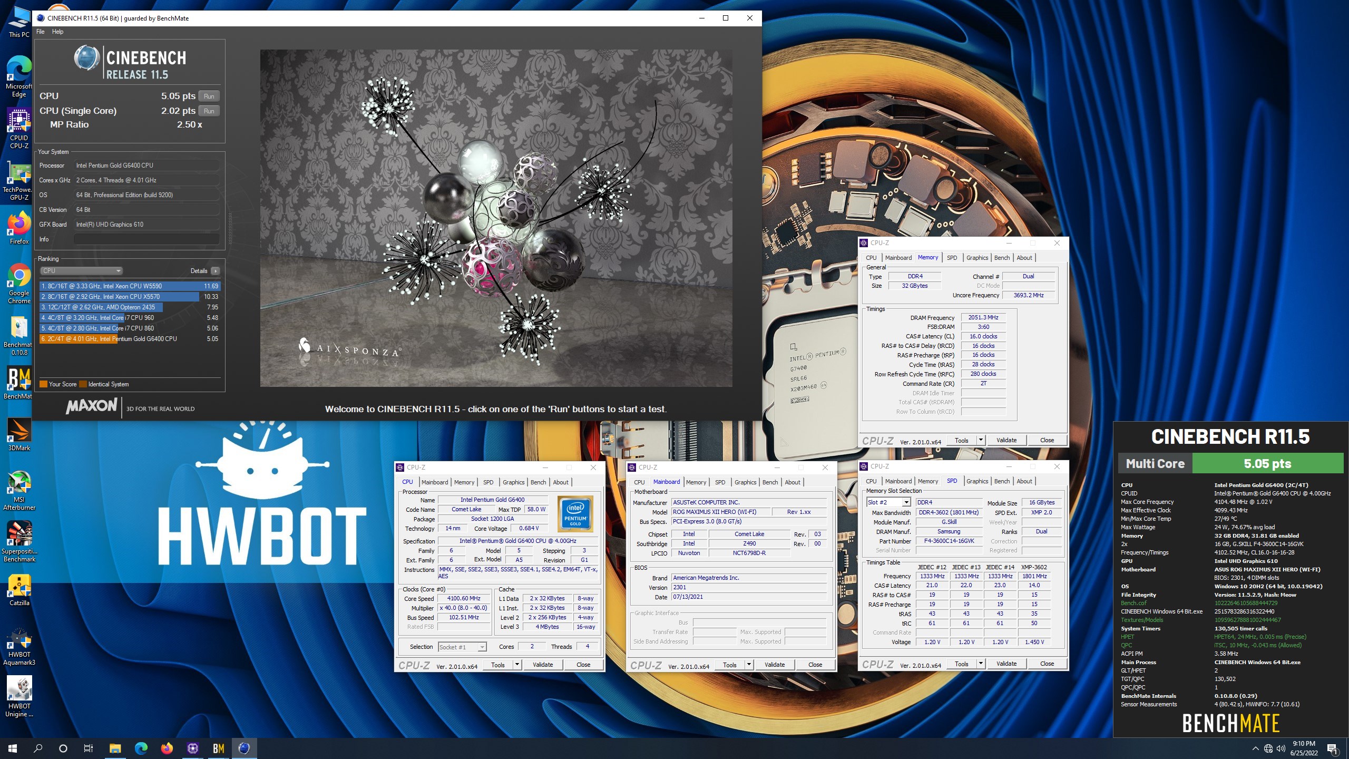Select Memory tab in CPU-Z Mainboard window
This screenshot has height=759, width=1349.
click(x=696, y=482)
